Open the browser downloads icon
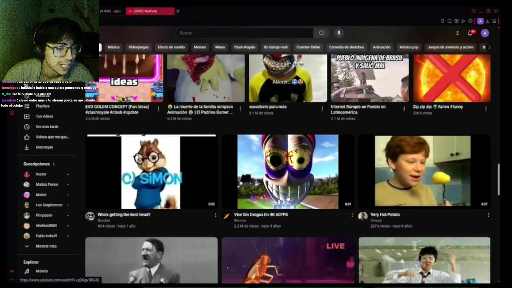This screenshot has width=512, height=288. pyautogui.click(x=487, y=21)
